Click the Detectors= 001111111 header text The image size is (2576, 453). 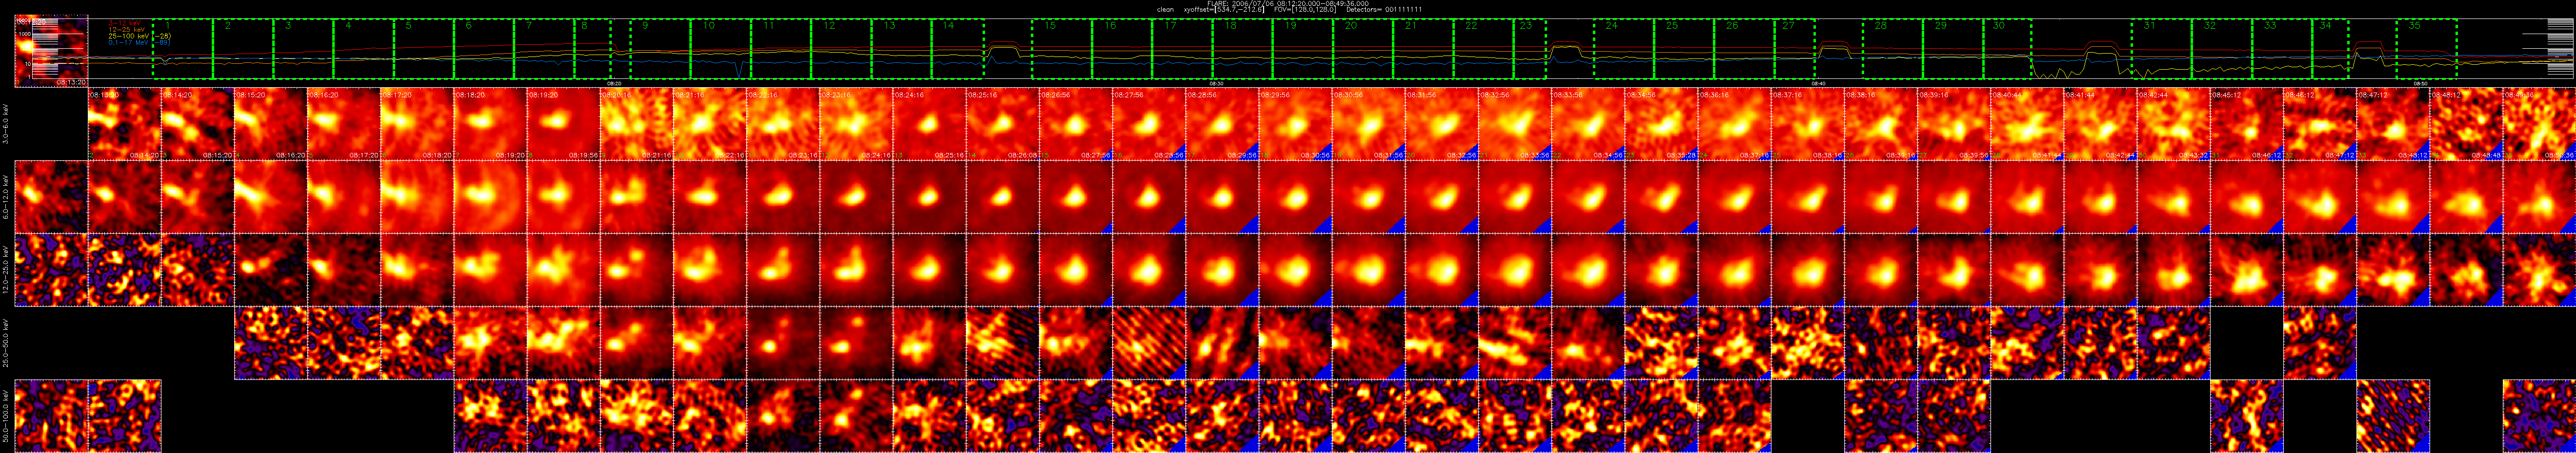click(1384, 9)
